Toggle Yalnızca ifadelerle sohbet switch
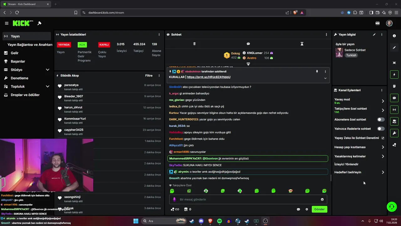This screenshot has height=226, width=401. pos(381,129)
